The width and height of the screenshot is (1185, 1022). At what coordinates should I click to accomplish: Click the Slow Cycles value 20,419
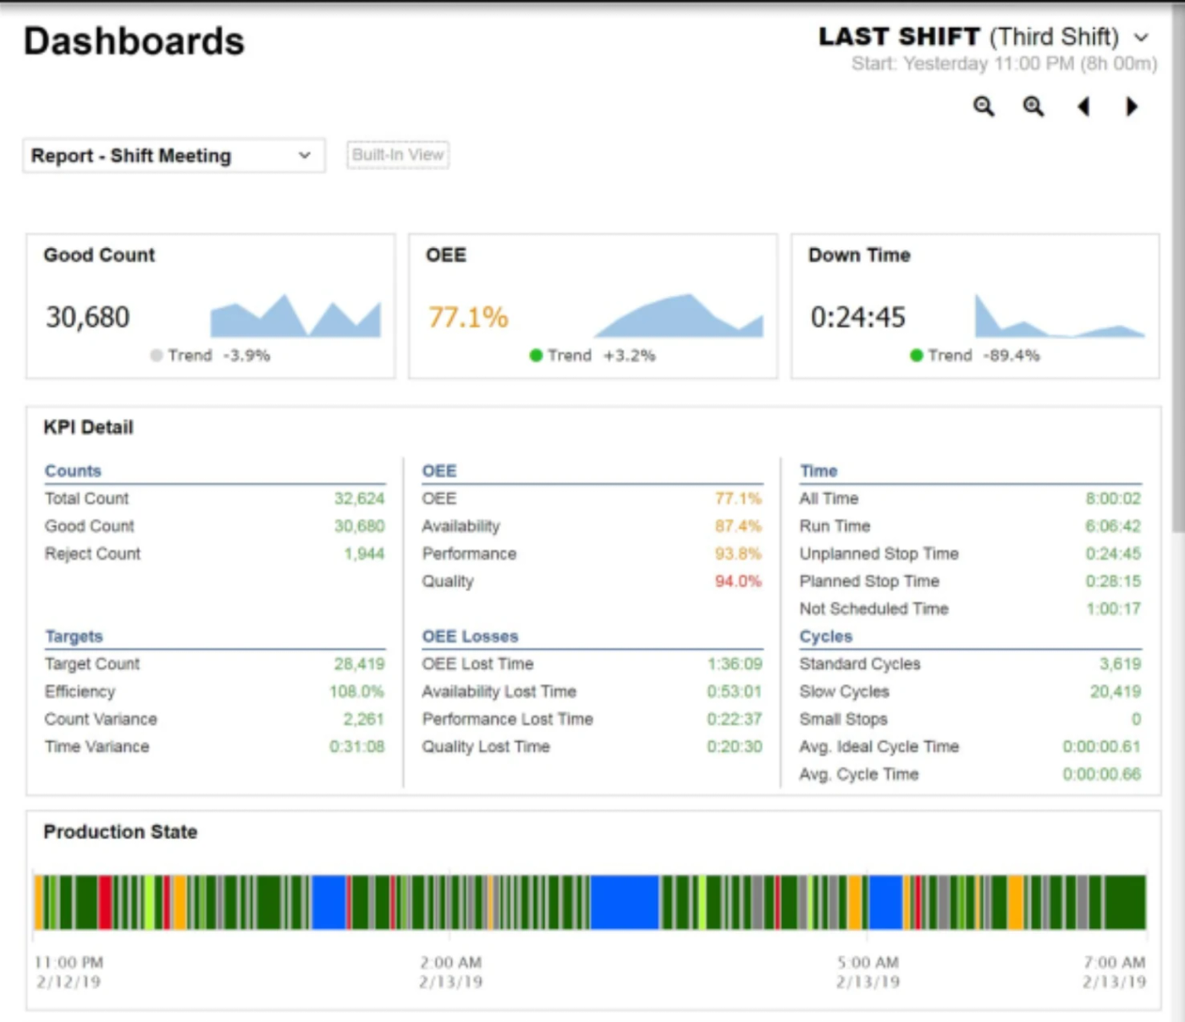1116,691
